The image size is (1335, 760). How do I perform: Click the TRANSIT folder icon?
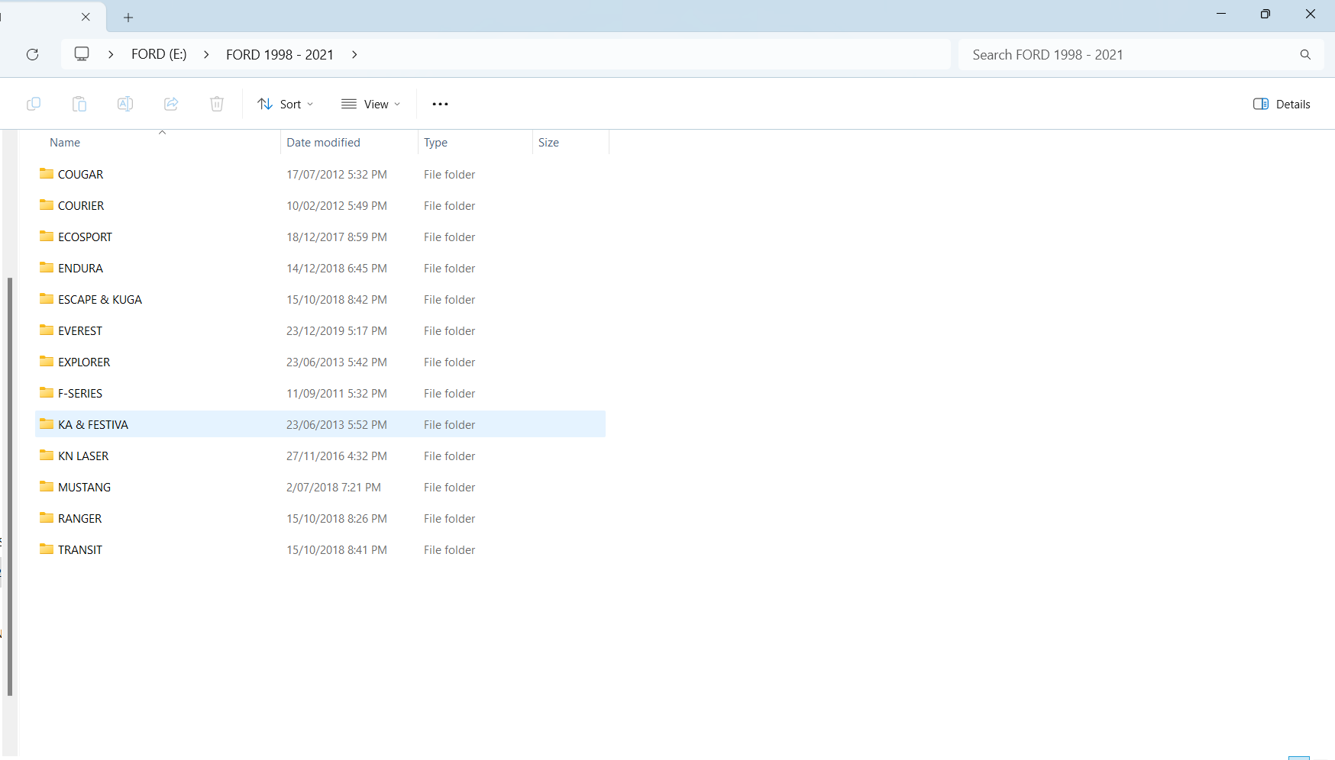pos(47,549)
